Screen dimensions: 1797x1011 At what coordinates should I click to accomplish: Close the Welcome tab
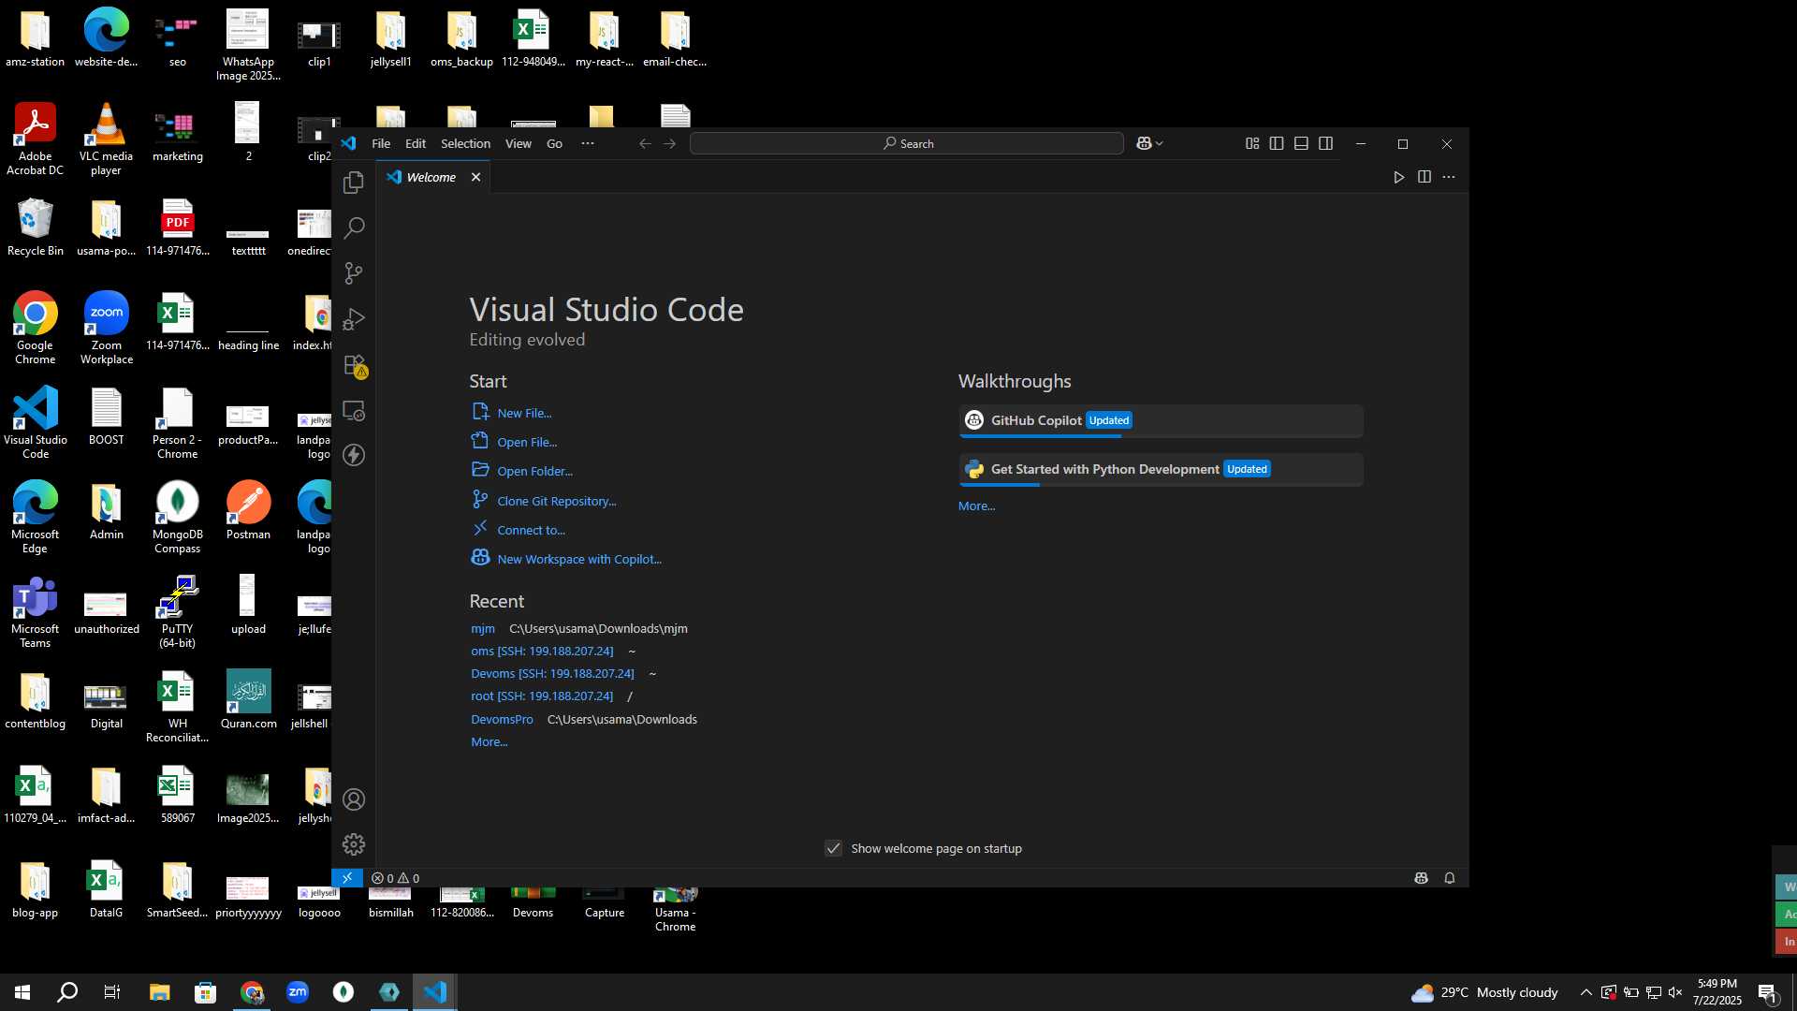[475, 177]
